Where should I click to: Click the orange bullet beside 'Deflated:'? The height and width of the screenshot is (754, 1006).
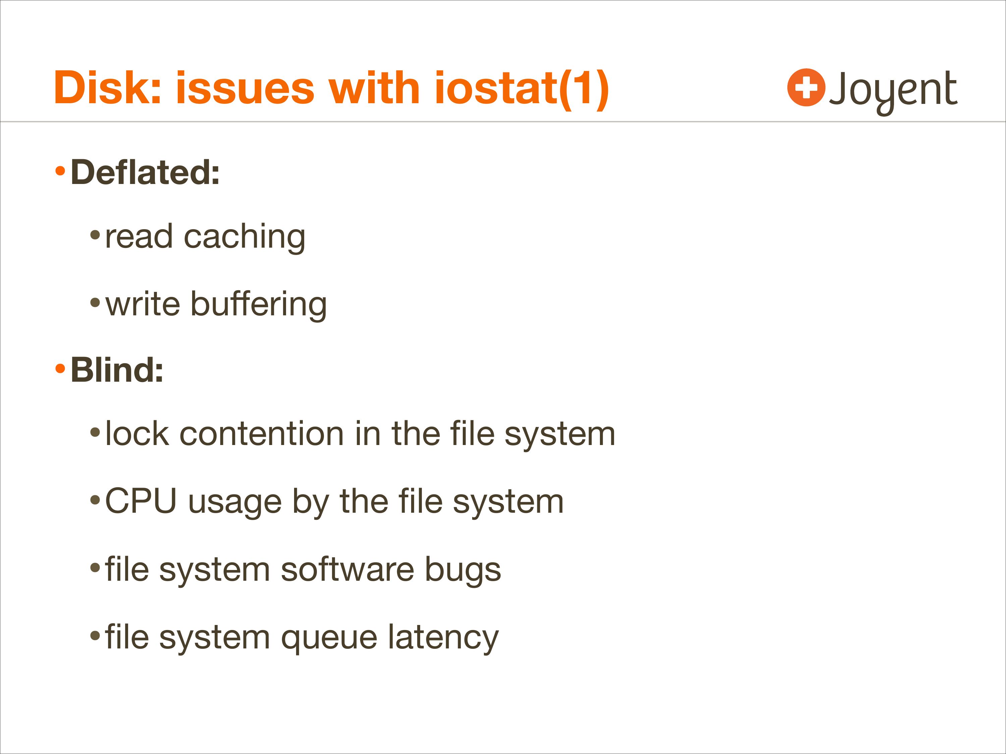(x=60, y=172)
